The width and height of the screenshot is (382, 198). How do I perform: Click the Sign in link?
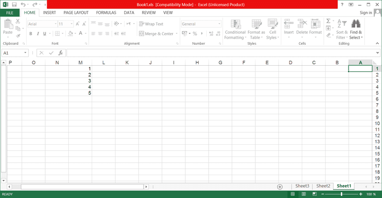tap(366, 12)
